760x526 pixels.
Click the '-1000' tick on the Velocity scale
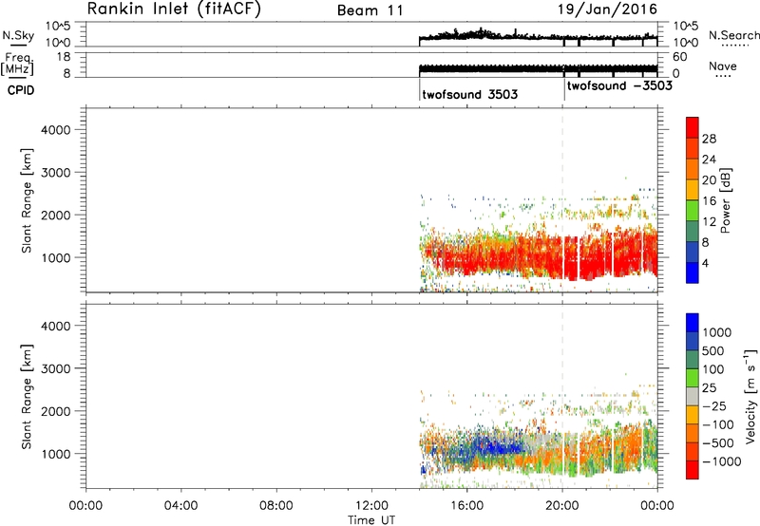point(722,461)
